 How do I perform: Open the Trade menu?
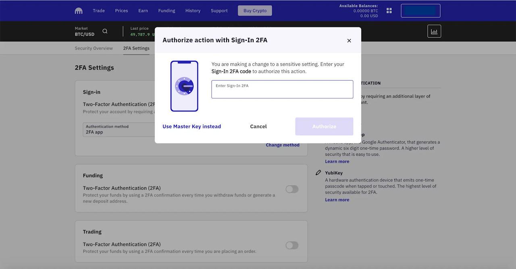pos(99,11)
